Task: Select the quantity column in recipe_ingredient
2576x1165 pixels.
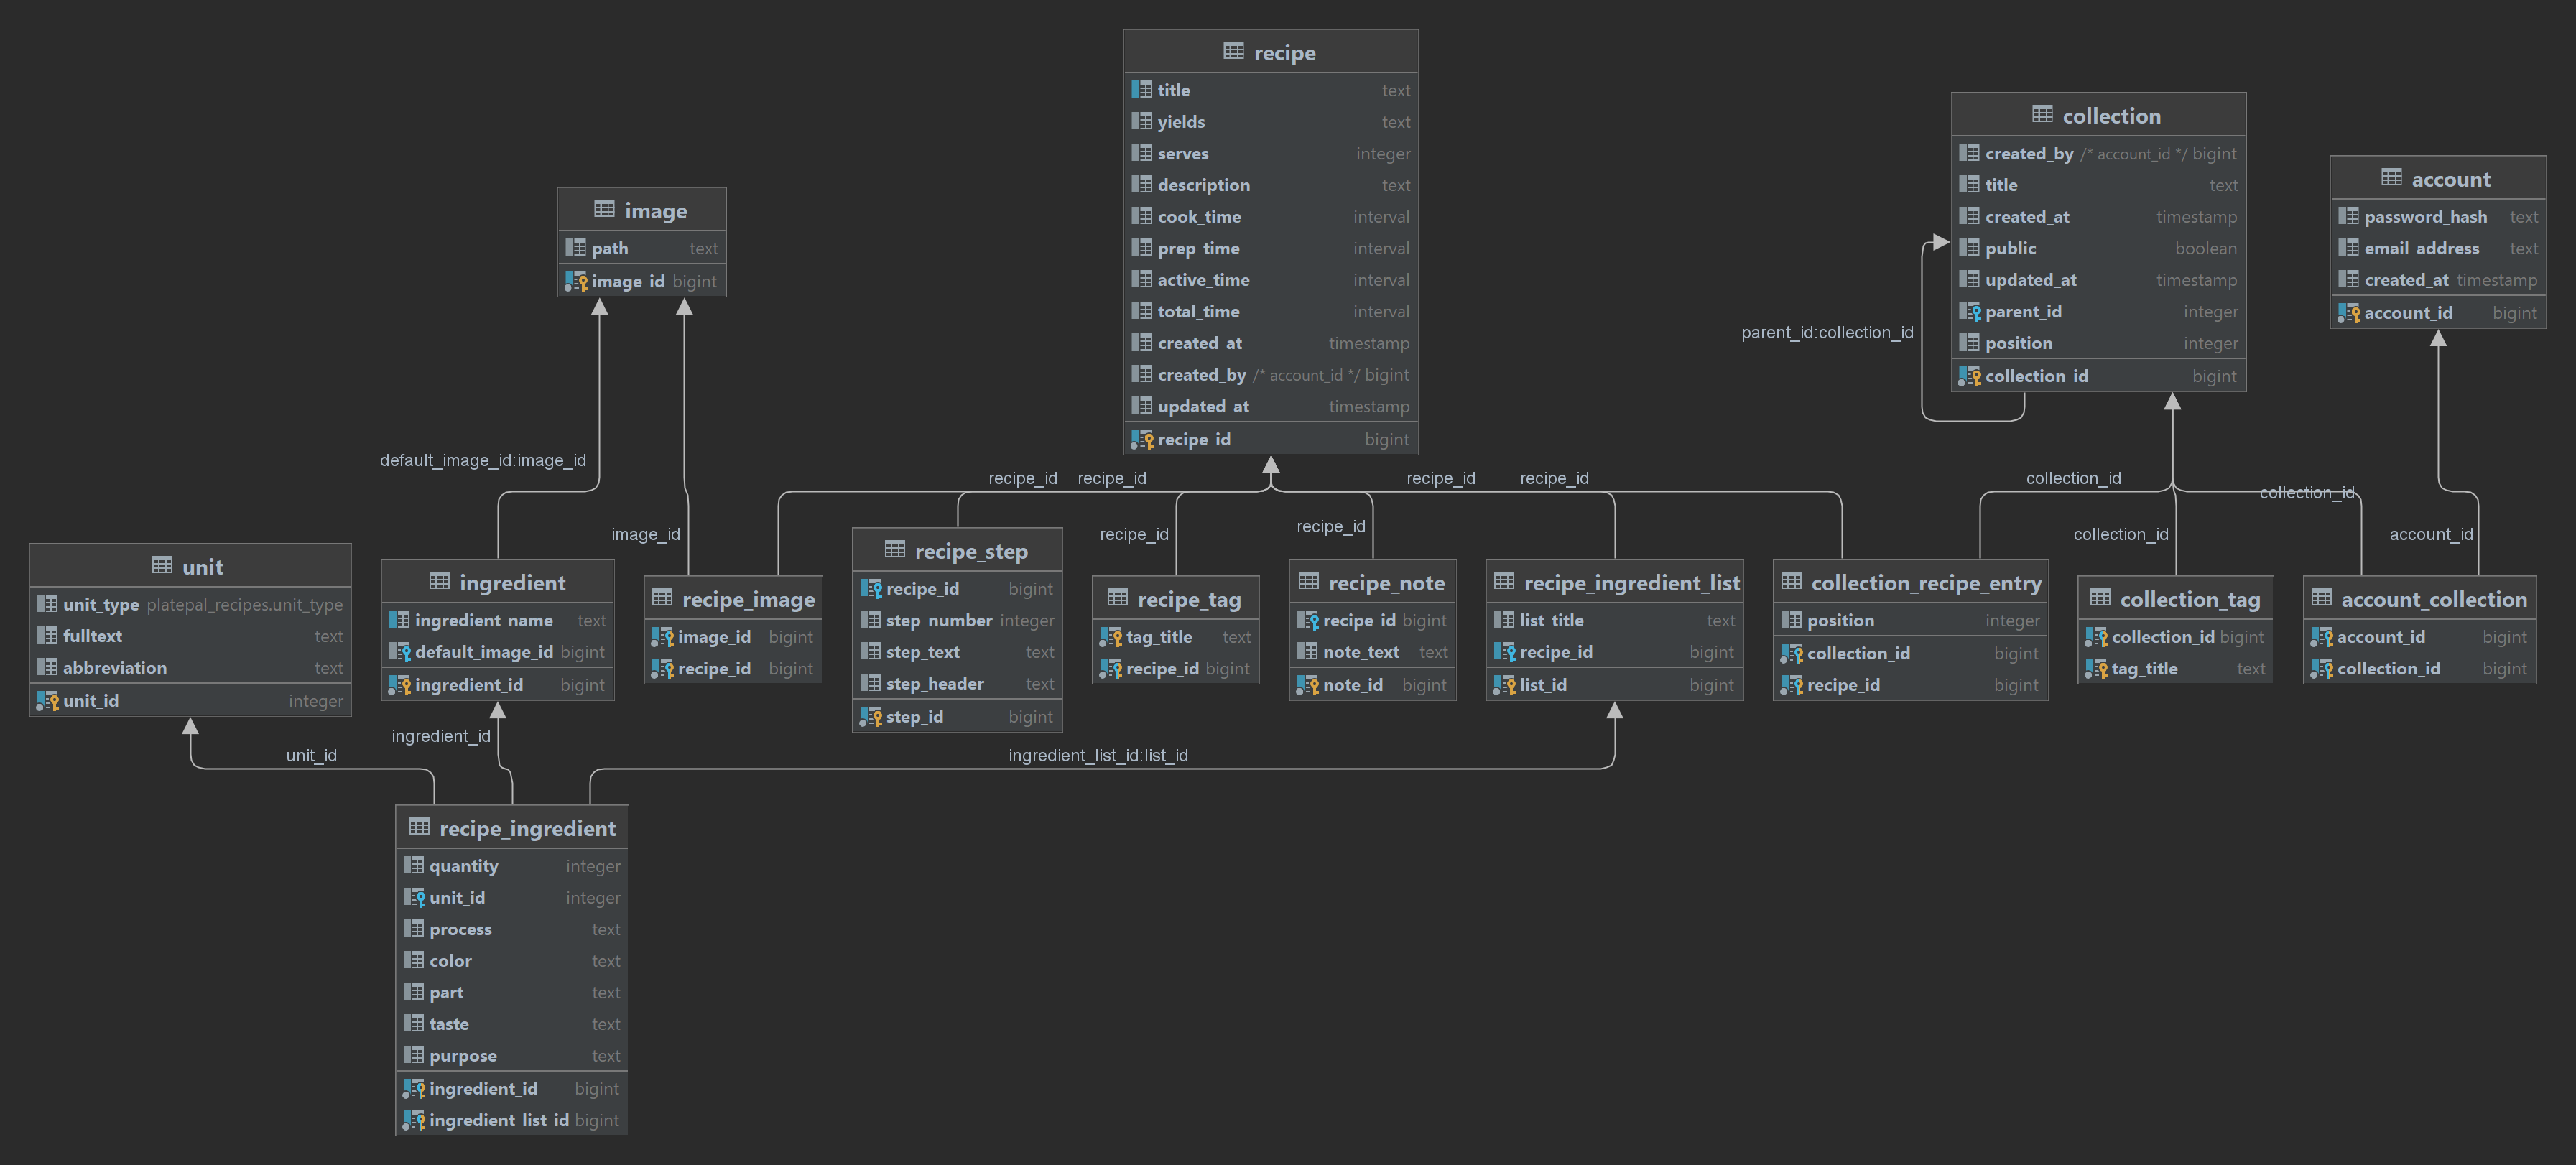Action: coord(512,866)
